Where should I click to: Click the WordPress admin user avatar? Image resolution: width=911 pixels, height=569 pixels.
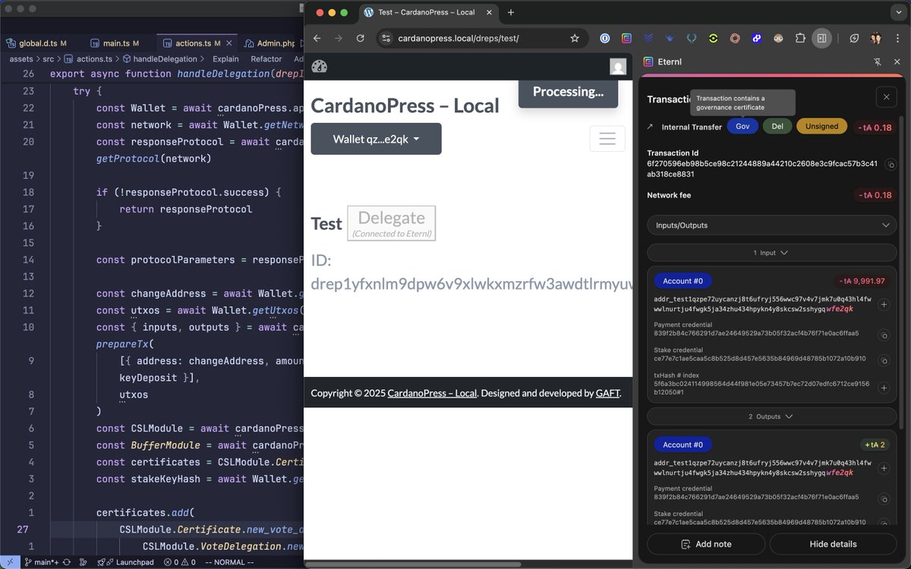[x=618, y=67]
